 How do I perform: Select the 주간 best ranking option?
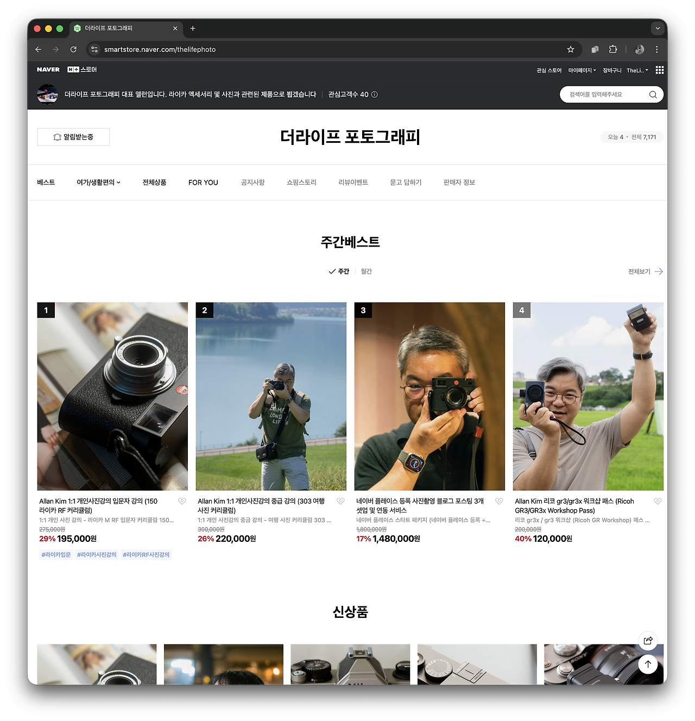pos(339,271)
